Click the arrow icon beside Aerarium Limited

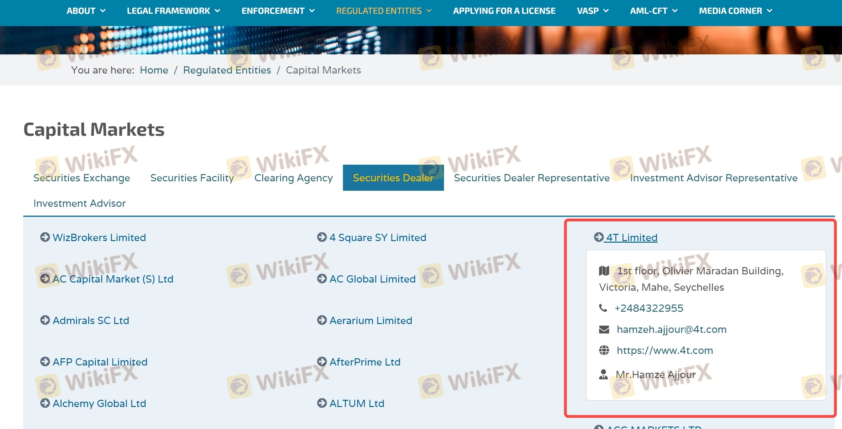(322, 320)
